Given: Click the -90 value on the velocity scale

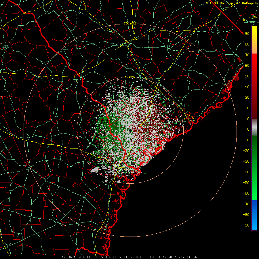Looking at the screenshot, I should pos(246,225).
